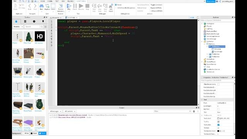Select the Pine Tree model thumbnail
Image resolution: width=247 pixels, height=139 pixels.
coord(29,36)
